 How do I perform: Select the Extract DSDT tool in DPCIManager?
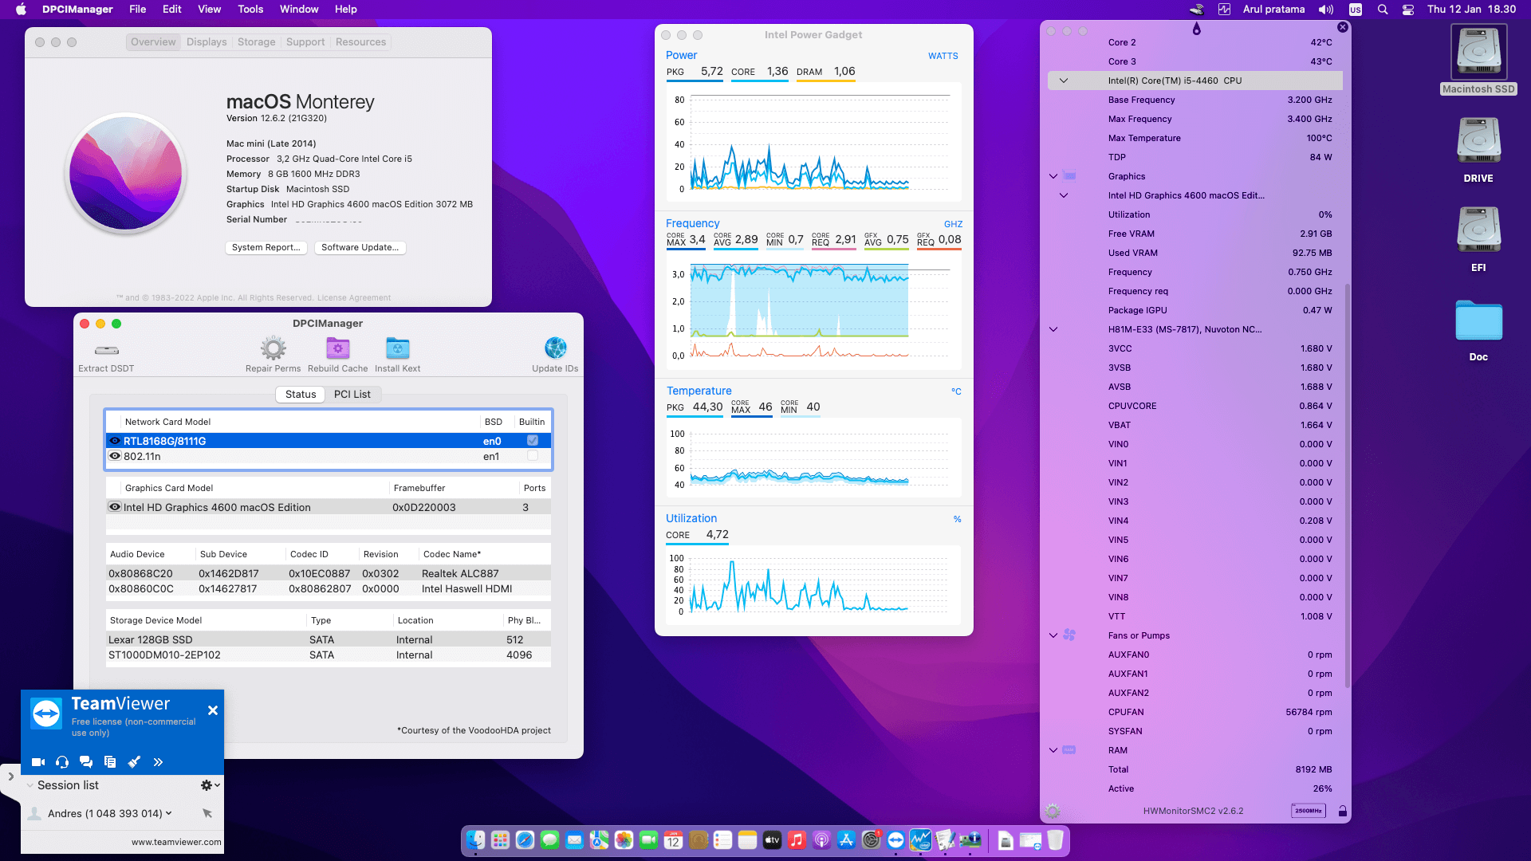pyautogui.click(x=105, y=351)
